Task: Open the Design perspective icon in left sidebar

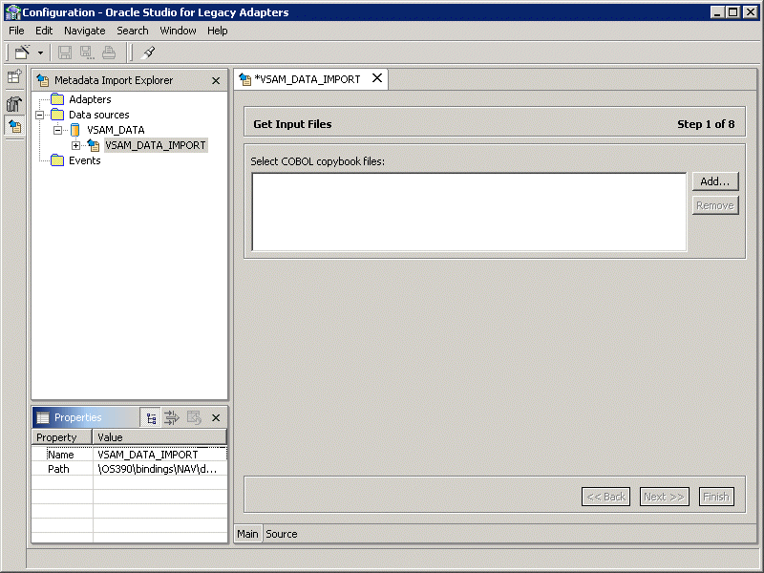Action: [14, 103]
